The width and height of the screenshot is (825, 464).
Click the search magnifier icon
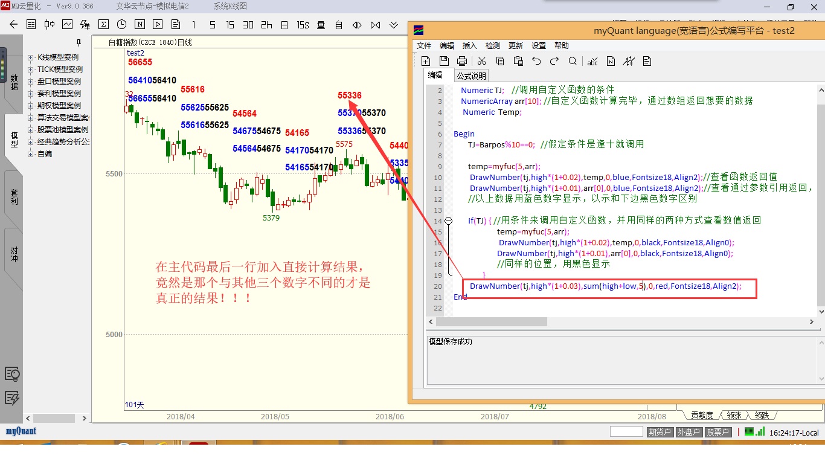573,61
